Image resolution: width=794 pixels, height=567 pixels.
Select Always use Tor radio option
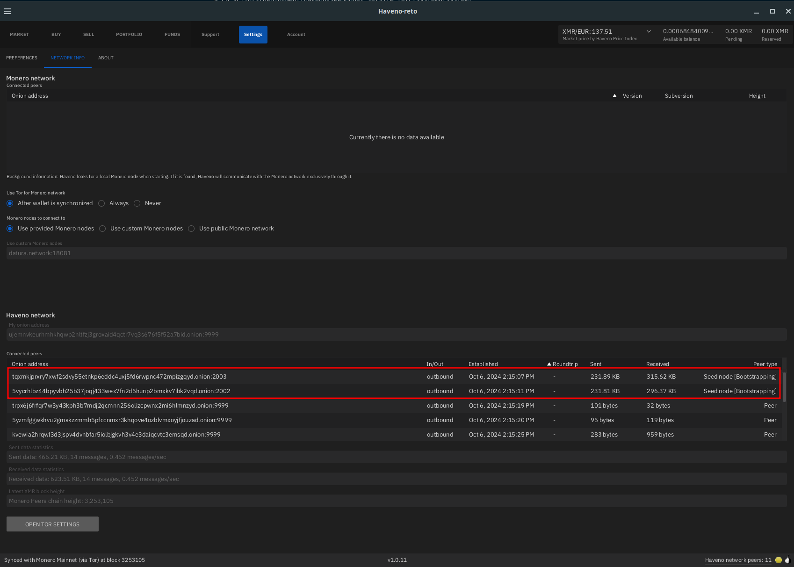[101, 203]
